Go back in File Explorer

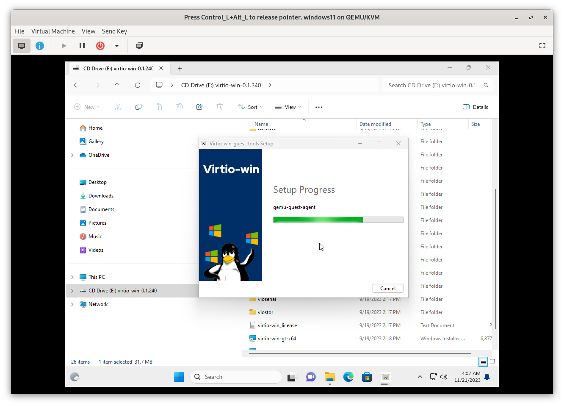point(77,85)
